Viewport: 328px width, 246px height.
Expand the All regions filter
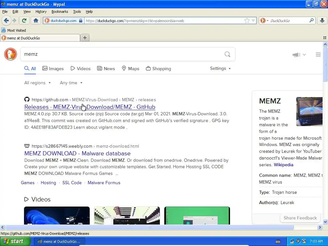(37, 83)
